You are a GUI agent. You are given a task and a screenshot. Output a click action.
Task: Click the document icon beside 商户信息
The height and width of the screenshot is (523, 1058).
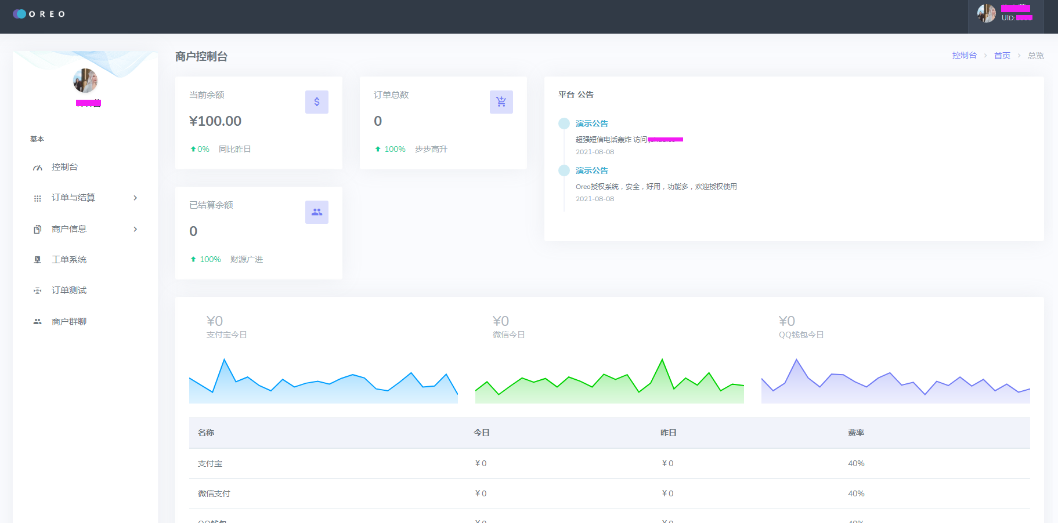(38, 229)
